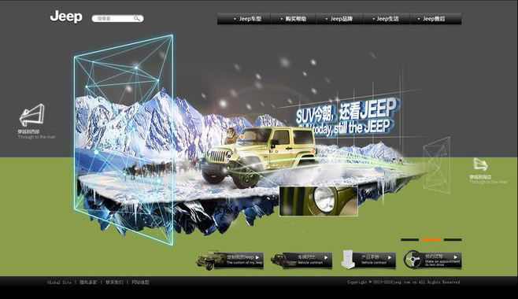Click the left arrow 'Through to the river' icon

click(31, 115)
